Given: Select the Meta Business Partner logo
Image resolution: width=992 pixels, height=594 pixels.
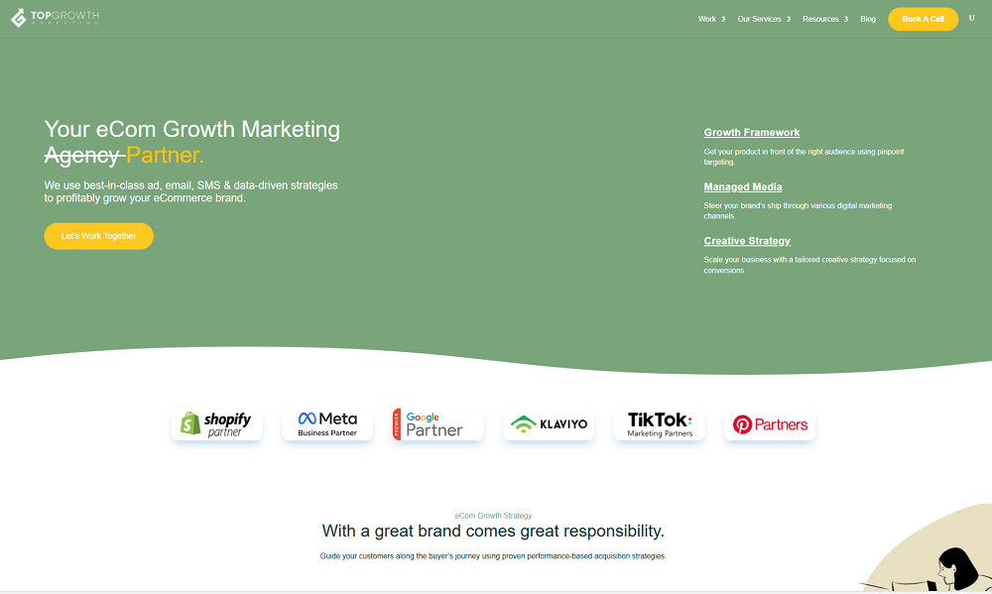Looking at the screenshot, I should [327, 424].
